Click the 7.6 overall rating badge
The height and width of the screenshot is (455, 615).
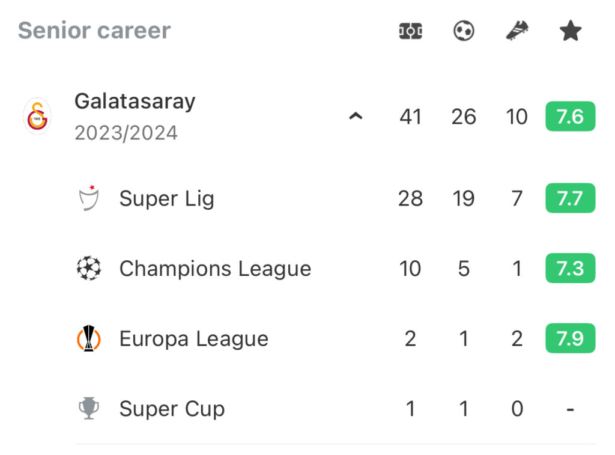[571, 117]
